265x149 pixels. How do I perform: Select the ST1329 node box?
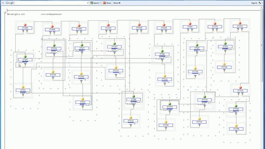tap(108, 28)
